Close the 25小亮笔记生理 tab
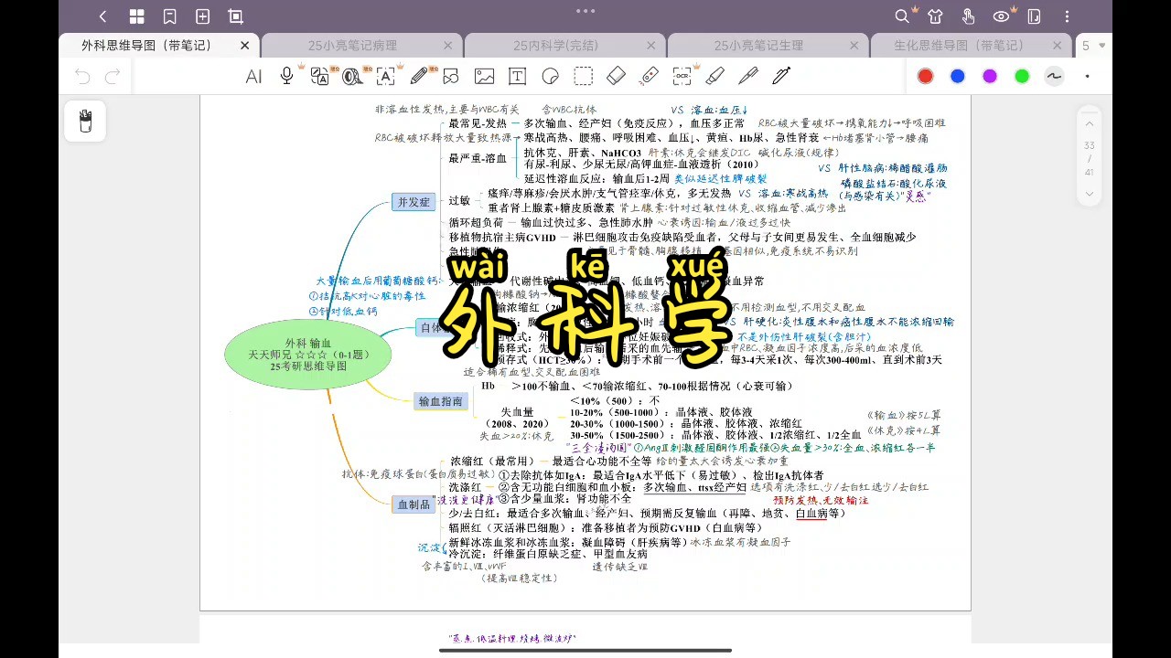This screenshot has height=658, width=1171. pyautogui.click(x=854, y=45)
